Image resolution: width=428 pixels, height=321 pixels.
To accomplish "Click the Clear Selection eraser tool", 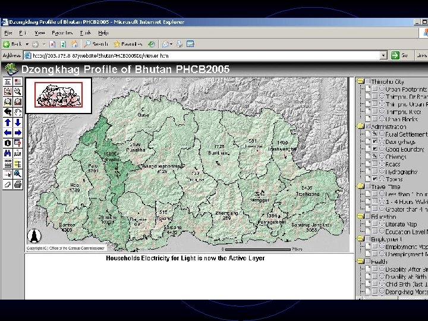I will [x=8, y=184].
